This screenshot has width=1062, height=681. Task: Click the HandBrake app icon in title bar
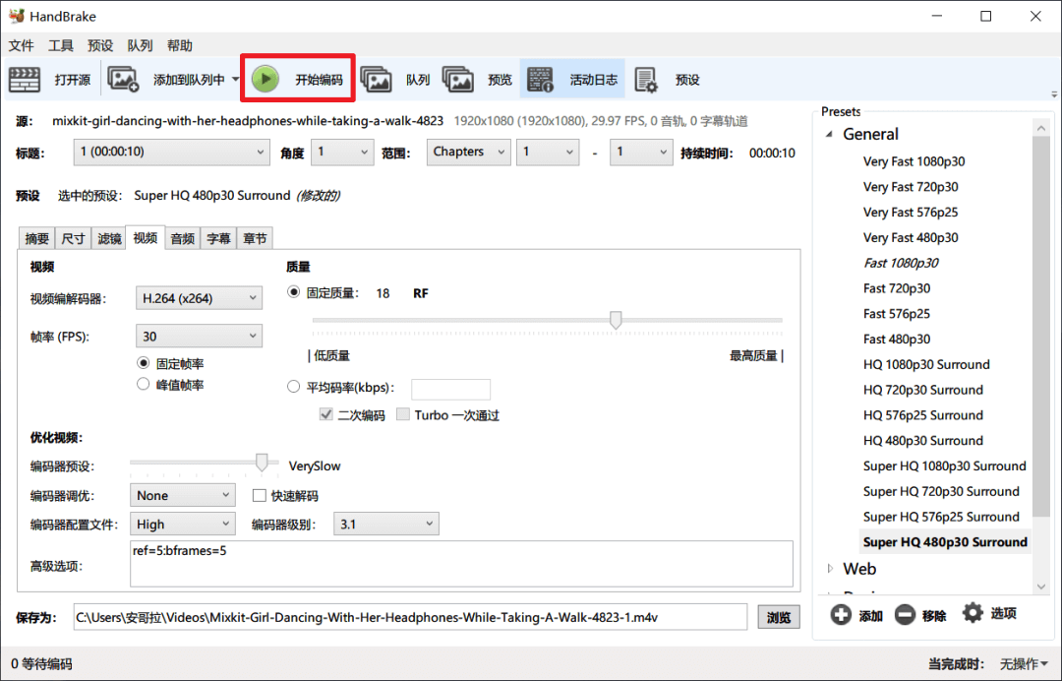[17, 16]
